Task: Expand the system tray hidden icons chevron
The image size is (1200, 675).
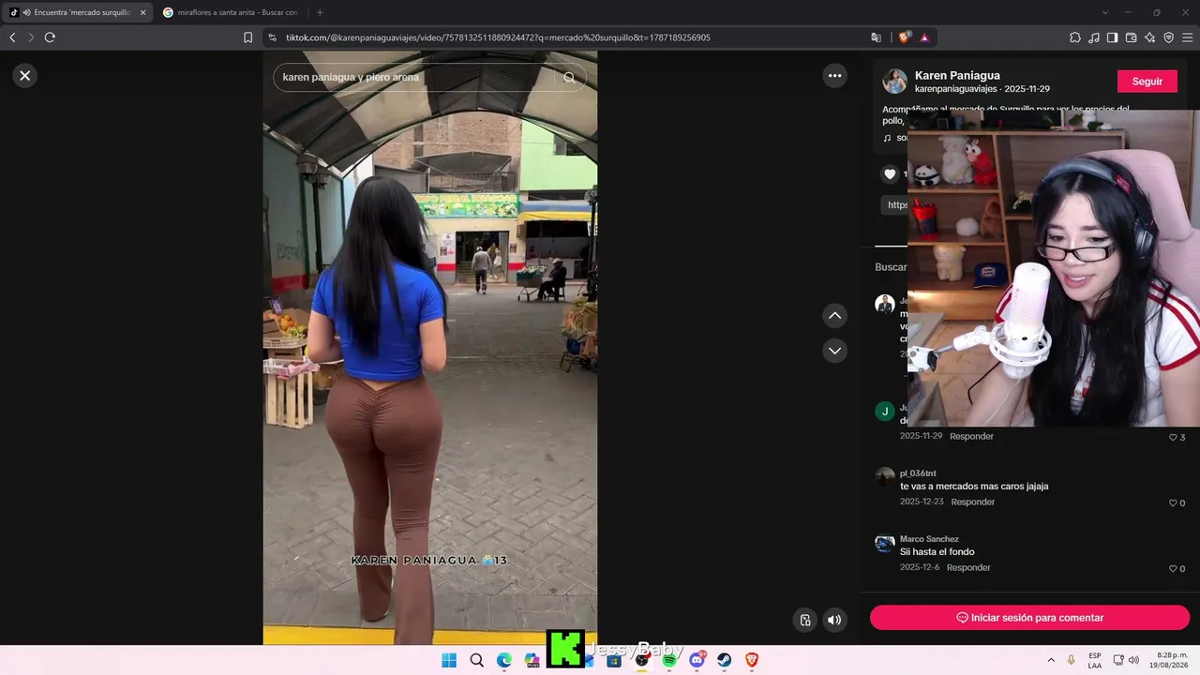Action: pos(1051,660)
